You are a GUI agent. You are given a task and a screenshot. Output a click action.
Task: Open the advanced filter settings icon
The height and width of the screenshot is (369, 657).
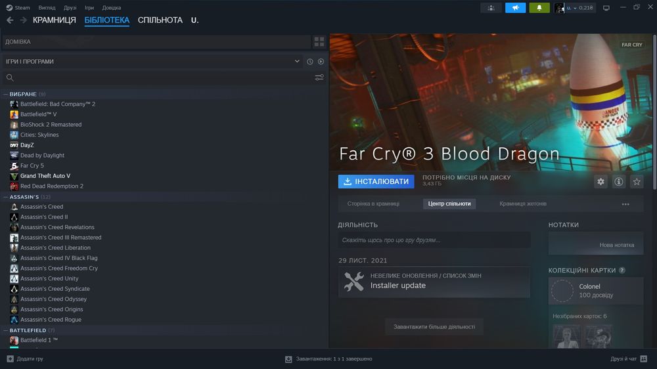tap(319, 77)
